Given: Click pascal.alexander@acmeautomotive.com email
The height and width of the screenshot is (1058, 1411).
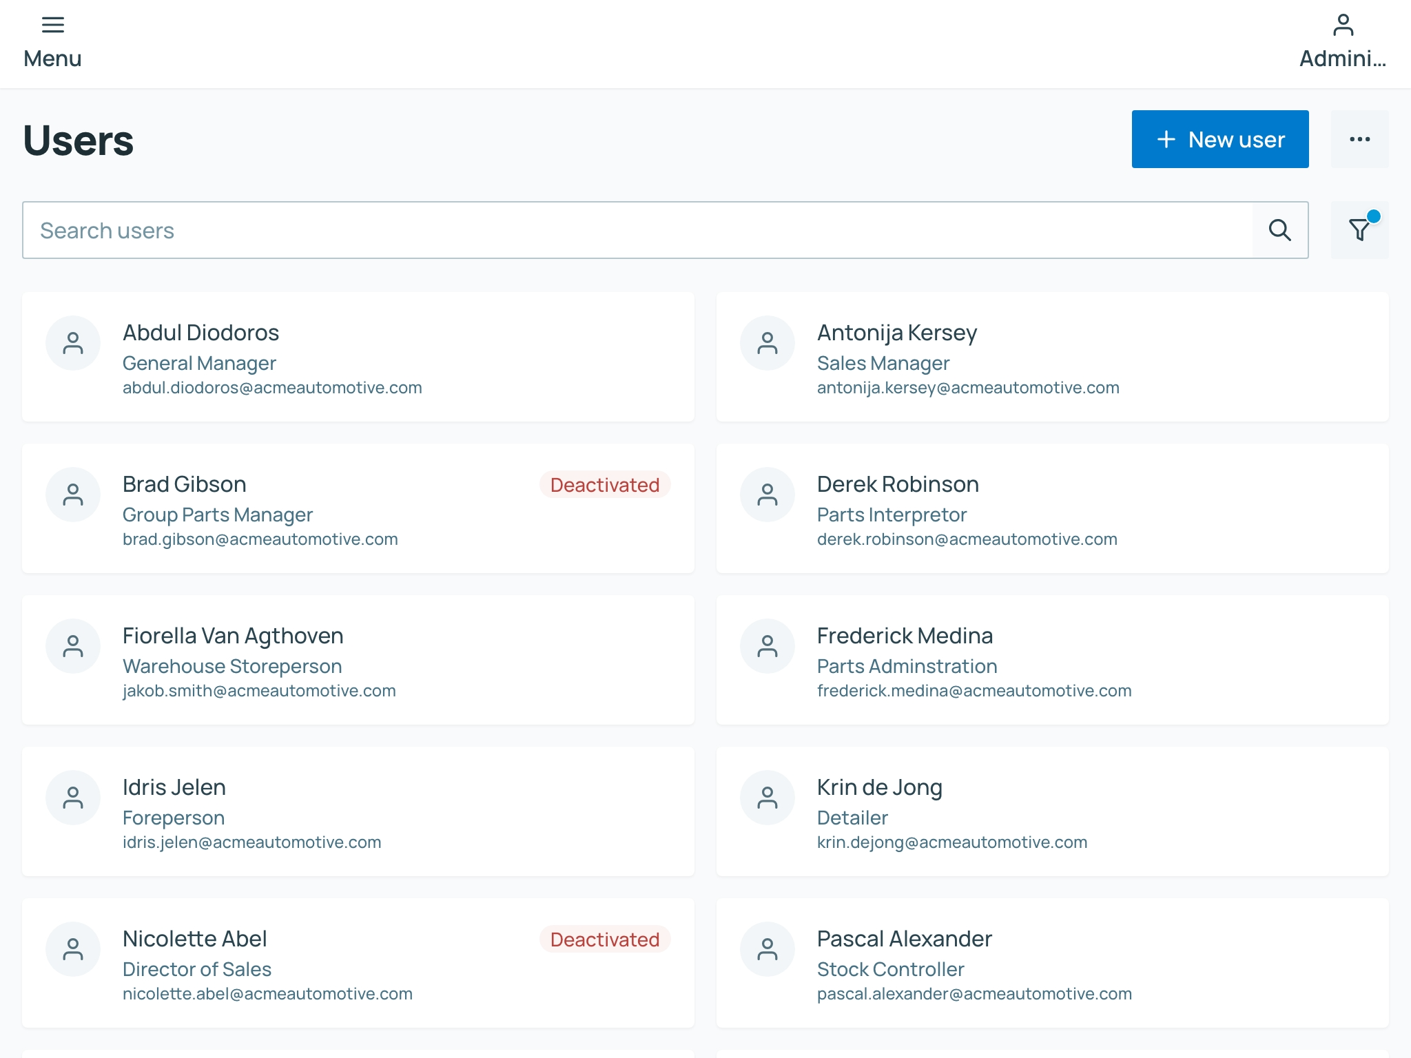Looking at the screenshot, I should click(974, 994).
